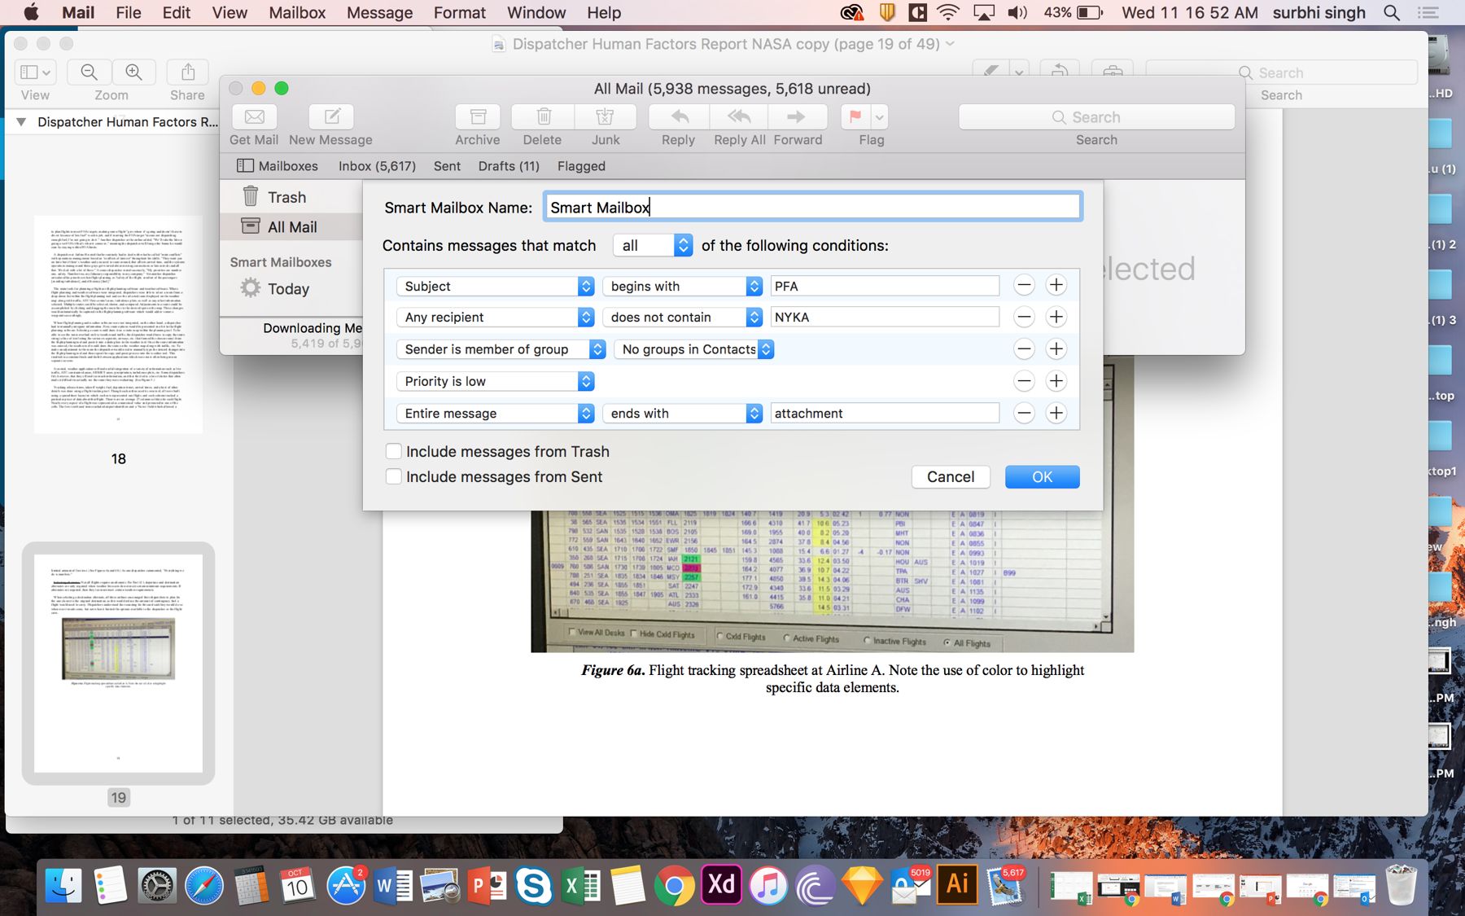Switch to Drafts (11) favorites tab

point(509,166)
